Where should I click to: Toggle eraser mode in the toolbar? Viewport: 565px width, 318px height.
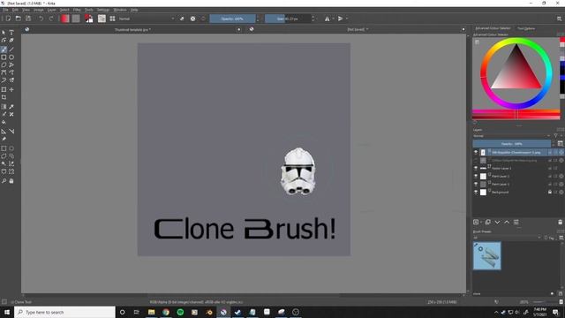(182, 19)
